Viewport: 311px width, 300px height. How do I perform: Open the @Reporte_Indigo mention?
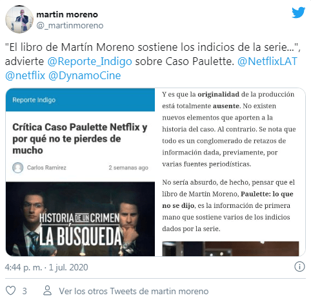90,61
